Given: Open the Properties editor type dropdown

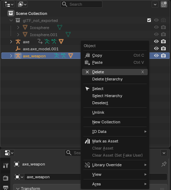Looking at the screenshot, I should pos(9,153).
